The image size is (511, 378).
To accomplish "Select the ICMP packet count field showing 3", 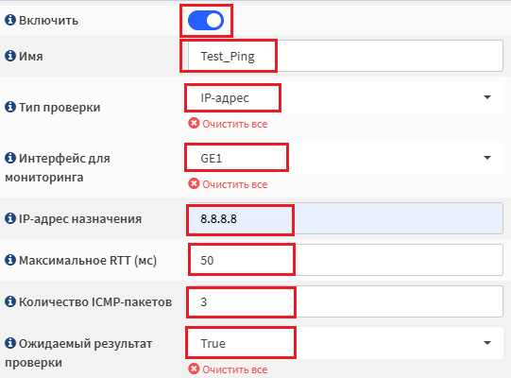I will click(x=346, y=301).
